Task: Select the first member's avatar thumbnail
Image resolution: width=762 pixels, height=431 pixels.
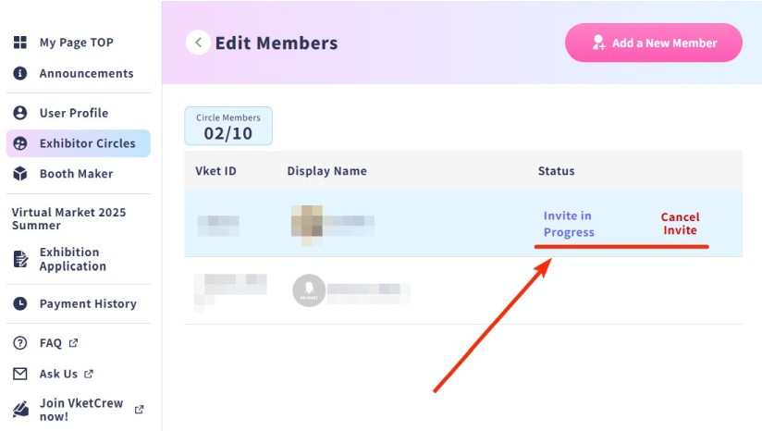Action: tap(307, 222)
